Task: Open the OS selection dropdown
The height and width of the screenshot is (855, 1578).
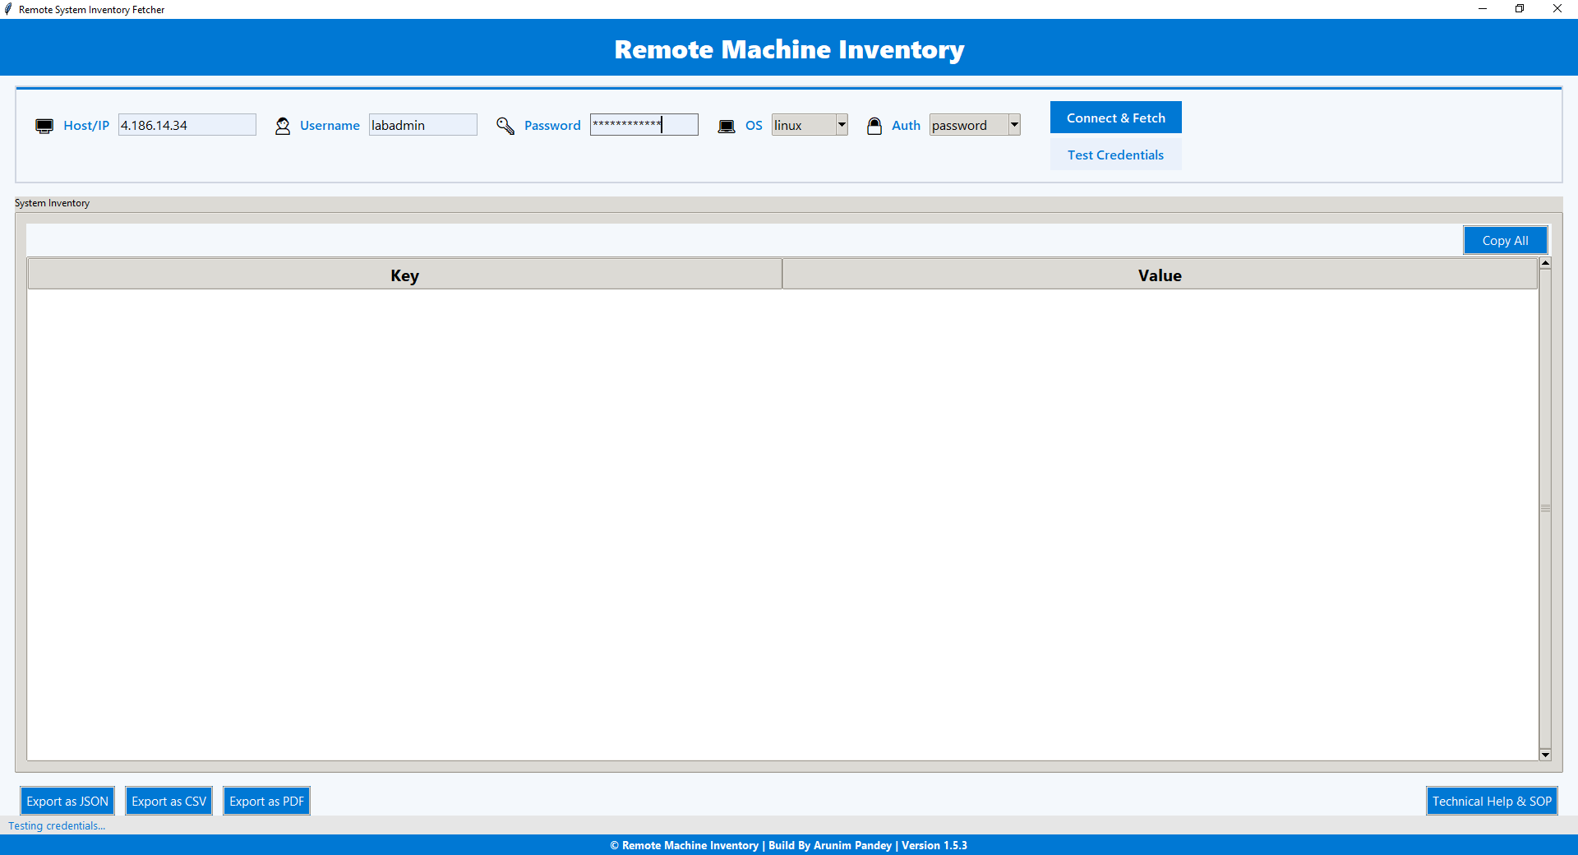Action: 841,124
